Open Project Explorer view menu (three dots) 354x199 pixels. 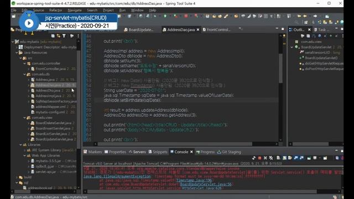(x=78, y=35)
